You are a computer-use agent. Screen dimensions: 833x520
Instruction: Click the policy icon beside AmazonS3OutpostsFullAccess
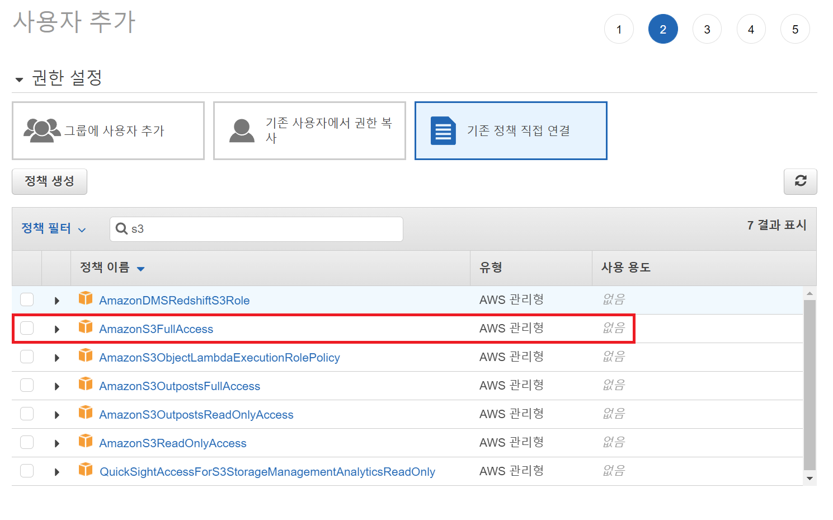tap(86, 383)
